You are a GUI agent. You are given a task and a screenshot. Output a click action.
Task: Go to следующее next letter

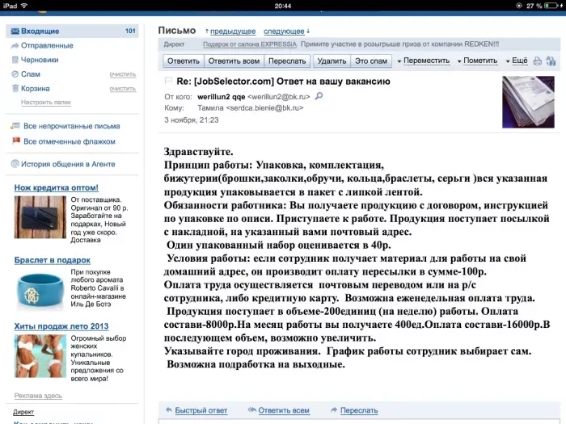(x=284, y=31)
